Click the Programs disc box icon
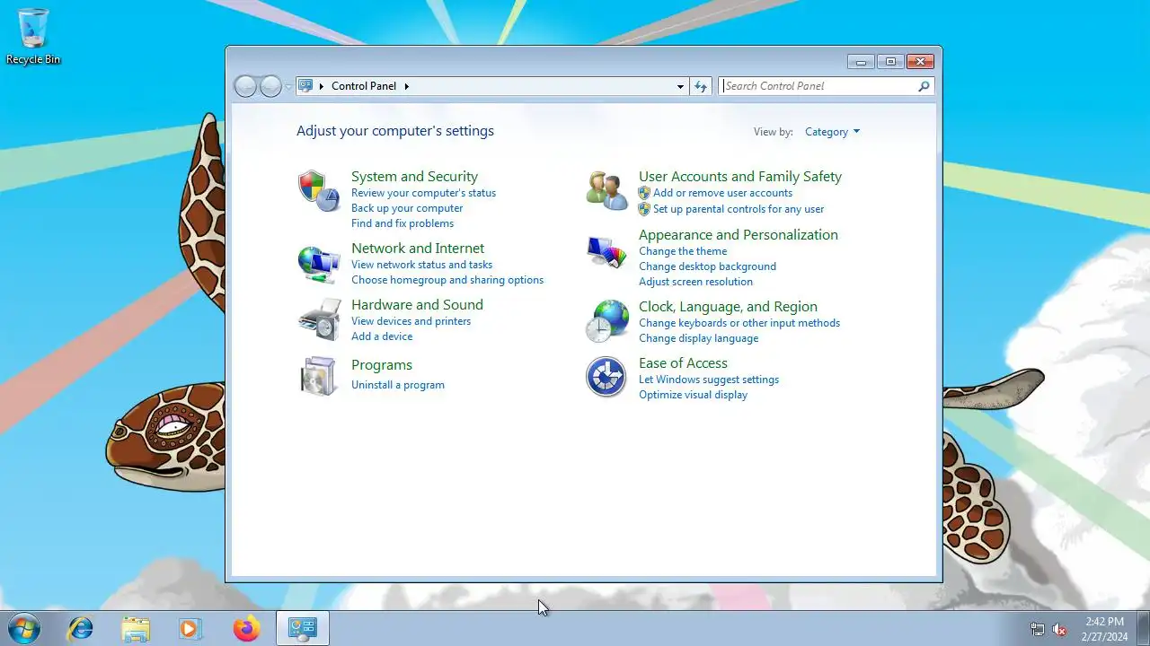 pyautogui.click(x=319, y=376)
